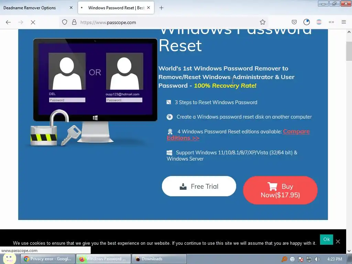Click '3 Steps to Reset Windows Password' text
The image size is (352, 264).
[x=216, y=102]
